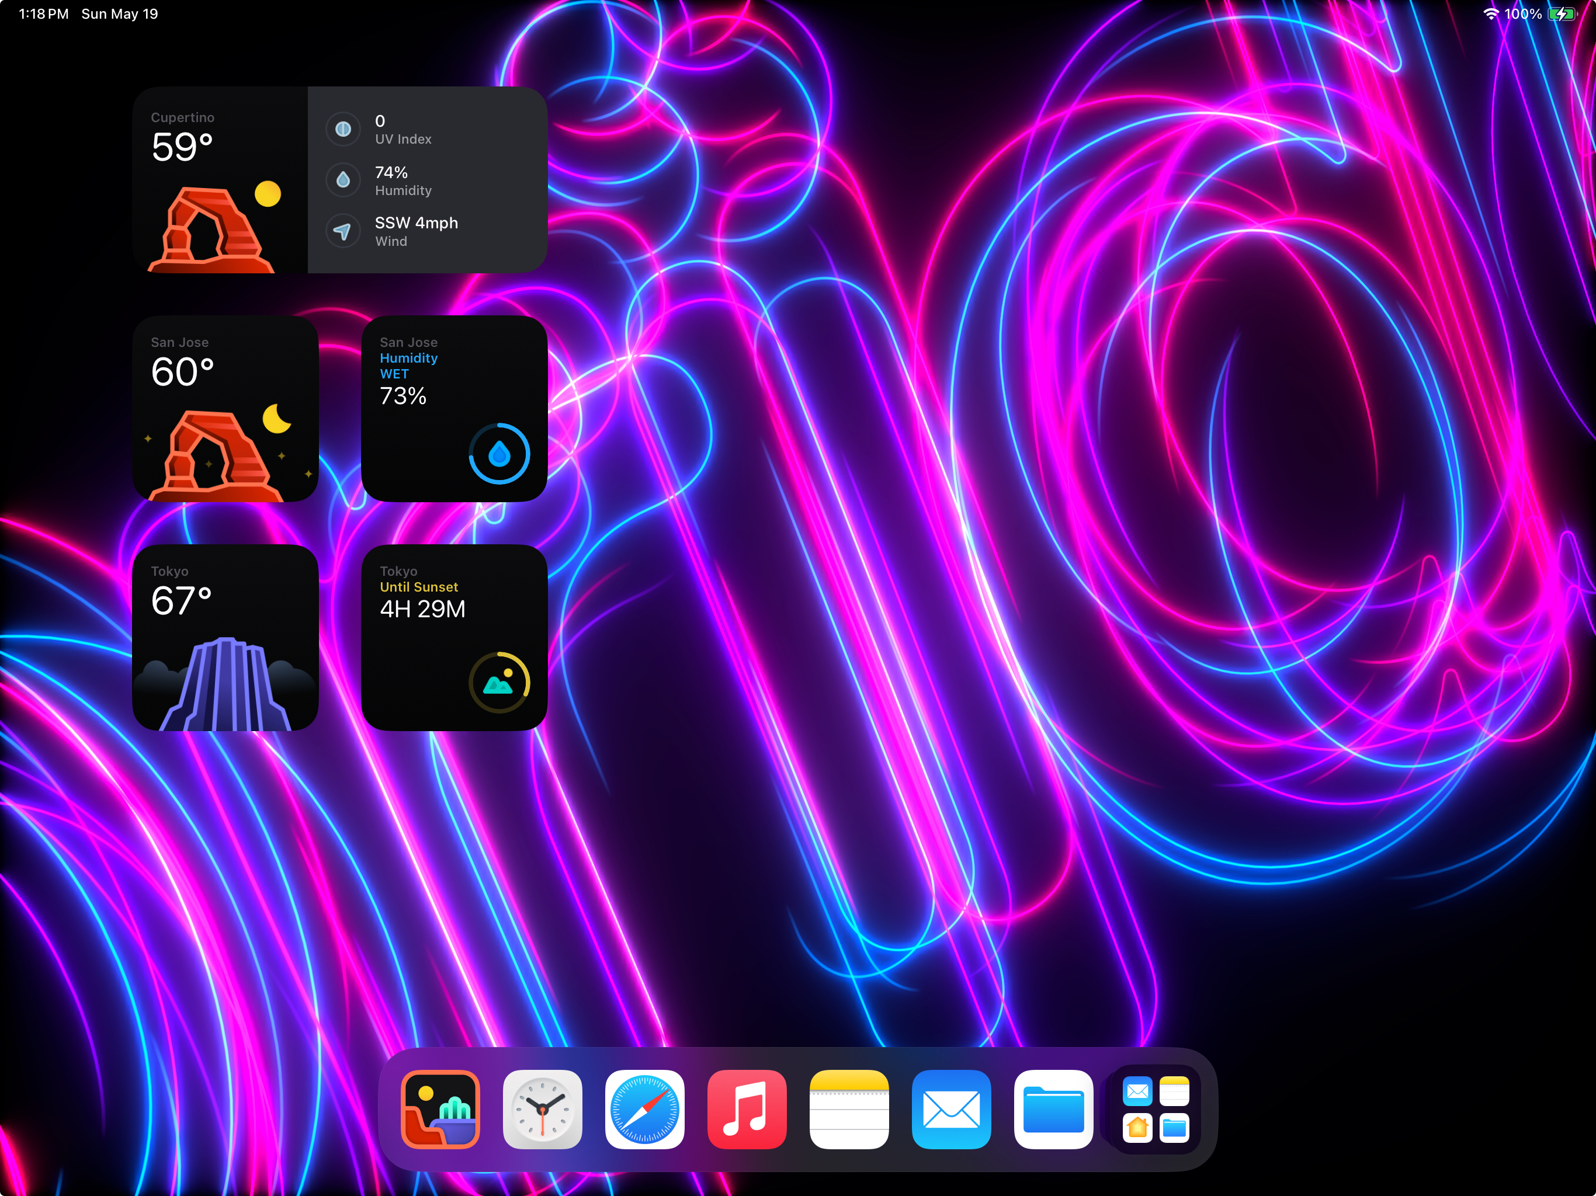Tap the sunset ring icon in Tokyo widget
The width and height of the screenshot is (1596, 1196).
tap(499, 683)
